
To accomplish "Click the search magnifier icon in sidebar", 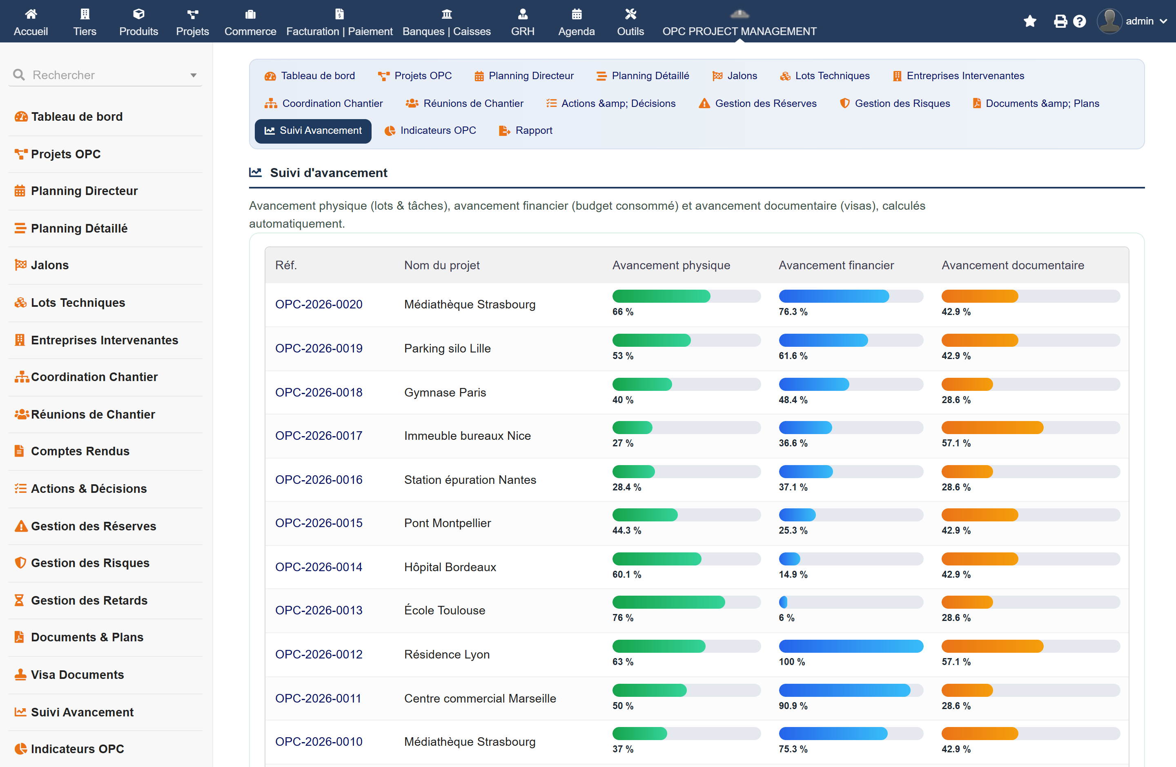I will 19,75.
